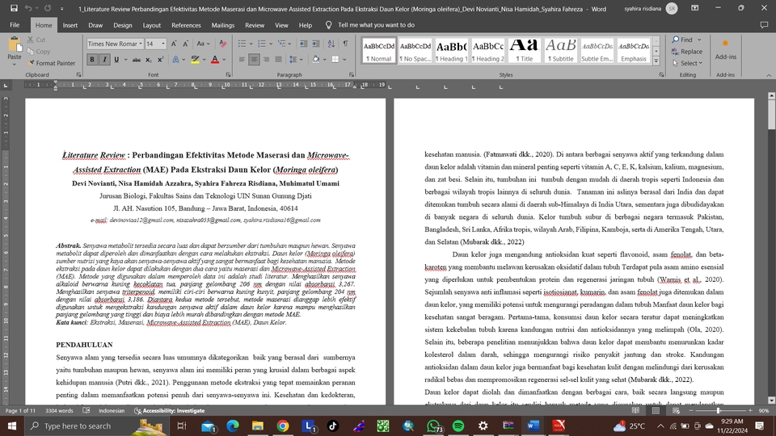Click the Format Painter brush icon
This screenshot has height=436, width=776.
click(x=31, y=63)
